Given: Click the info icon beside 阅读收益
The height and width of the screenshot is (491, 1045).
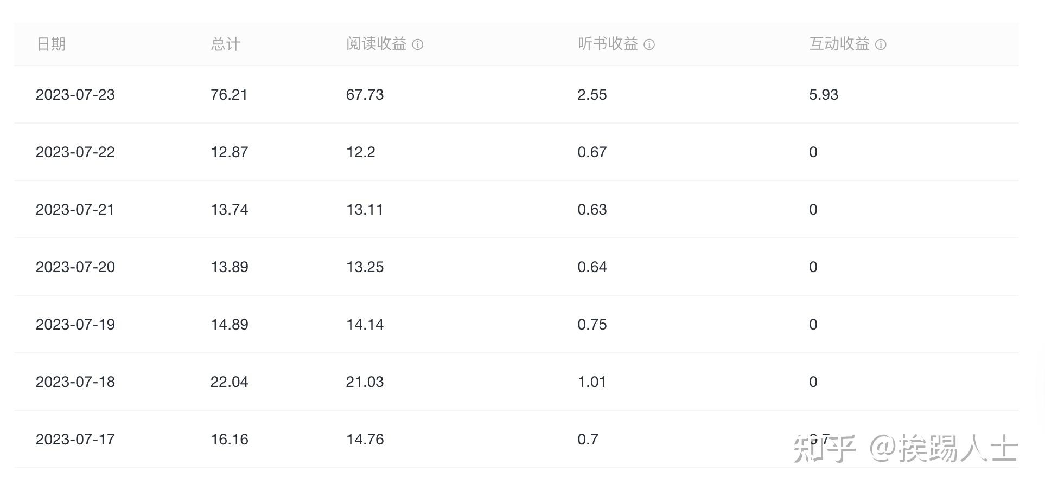Looking at the screenshot, I should (x=417, y=44).
